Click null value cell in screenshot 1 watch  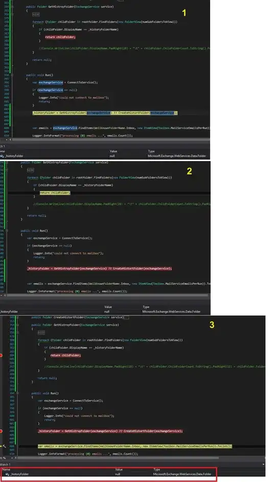pyautogui.click(x=112, y=156)
